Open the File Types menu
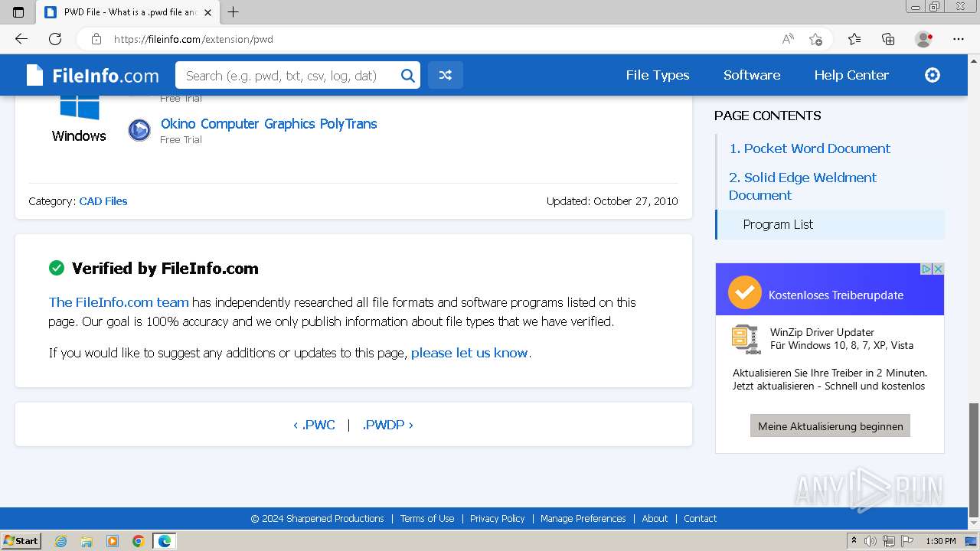980x551 pixels. (x=658, y=75)
